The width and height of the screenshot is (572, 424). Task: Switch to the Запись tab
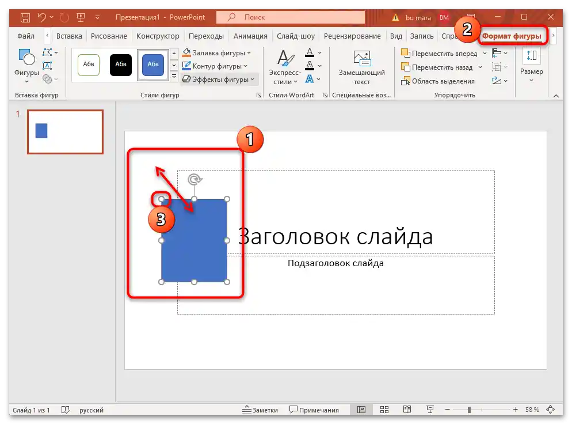422,36
